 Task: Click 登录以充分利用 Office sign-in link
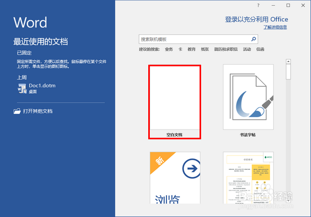pos(257,19)
